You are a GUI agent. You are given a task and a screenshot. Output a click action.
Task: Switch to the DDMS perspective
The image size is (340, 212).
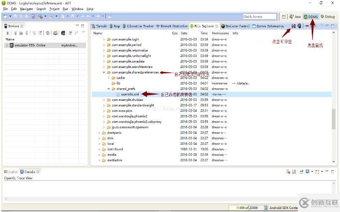pos(311,16)
